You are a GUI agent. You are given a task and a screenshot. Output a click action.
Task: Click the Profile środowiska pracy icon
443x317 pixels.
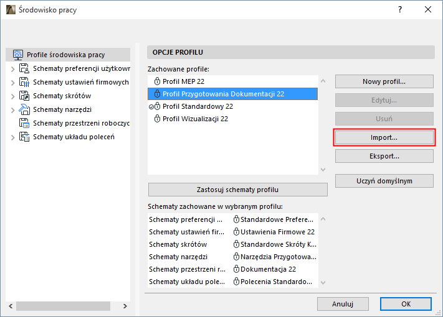point(17,55)
